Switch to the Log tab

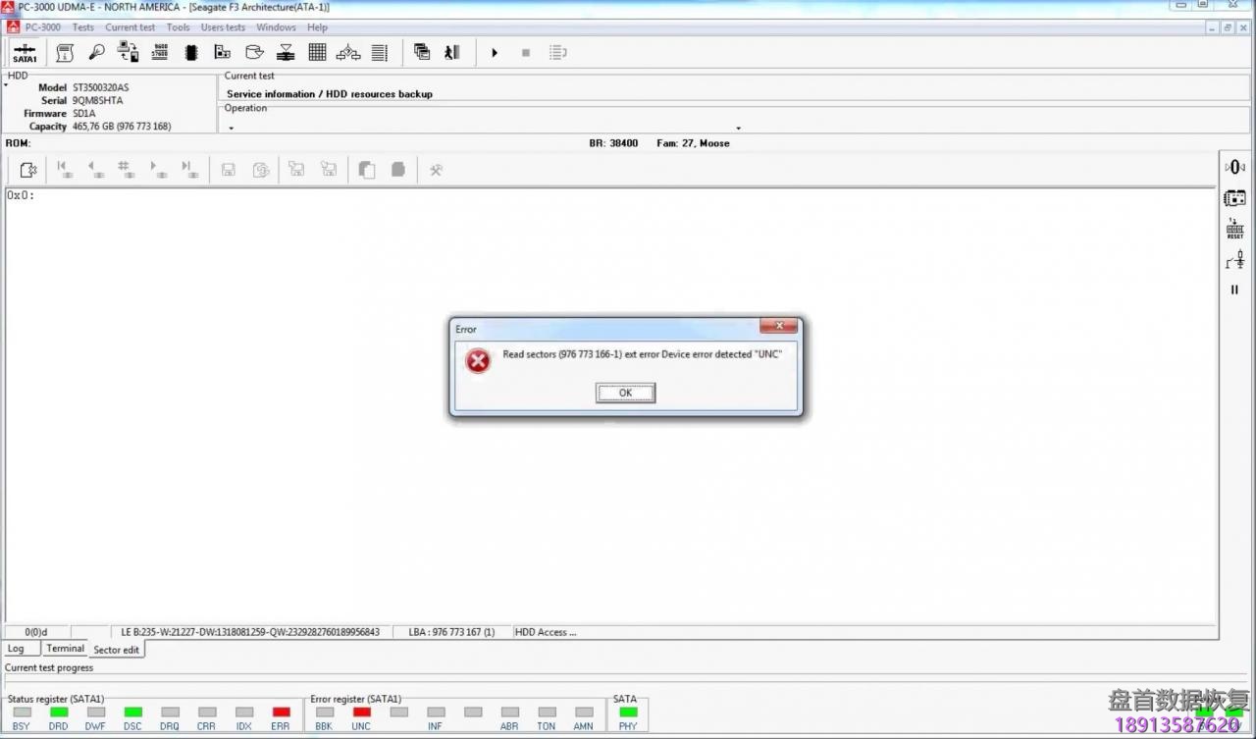pyautogui.click(x=17, y=649)
